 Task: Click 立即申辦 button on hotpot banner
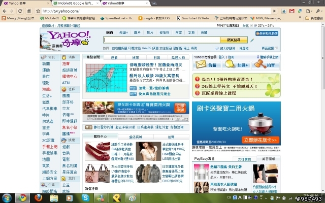180,108
